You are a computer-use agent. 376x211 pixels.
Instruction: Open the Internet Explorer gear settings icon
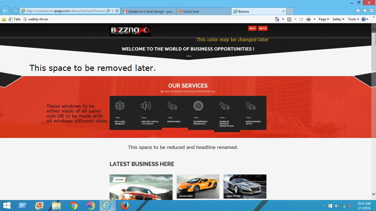pos(371,11)
